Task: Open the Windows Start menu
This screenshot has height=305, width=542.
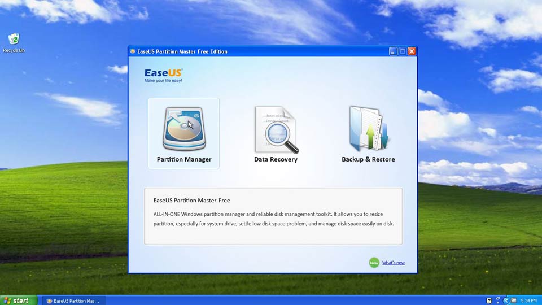Action: [19, 300]
